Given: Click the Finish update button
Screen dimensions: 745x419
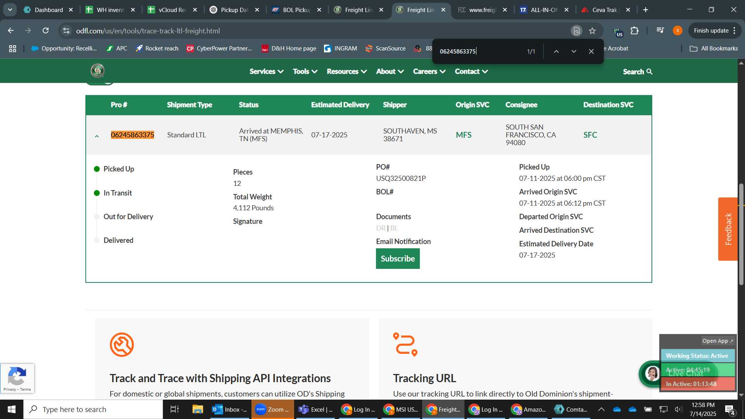Looking at the screenshot, I should (711, 31).
